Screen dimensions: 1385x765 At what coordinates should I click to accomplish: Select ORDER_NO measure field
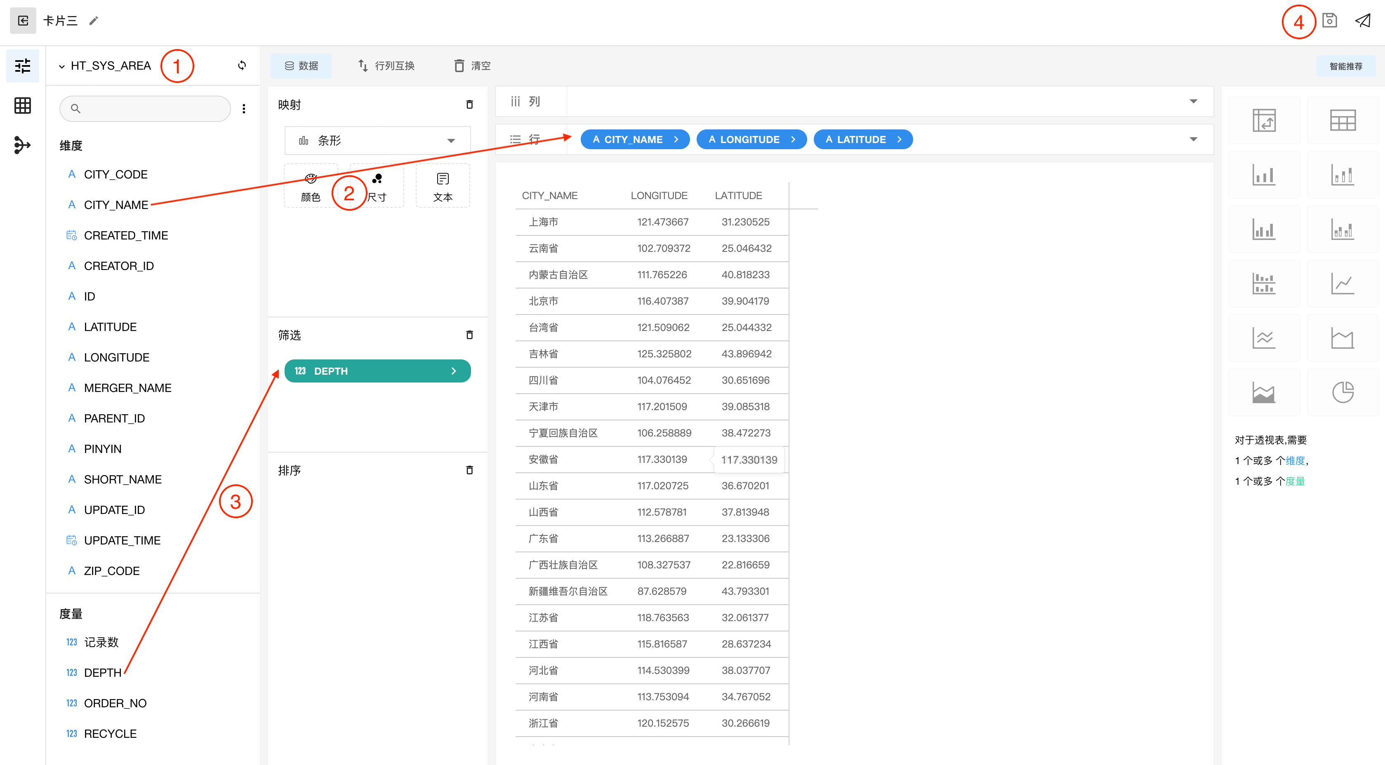pos(115,703)
